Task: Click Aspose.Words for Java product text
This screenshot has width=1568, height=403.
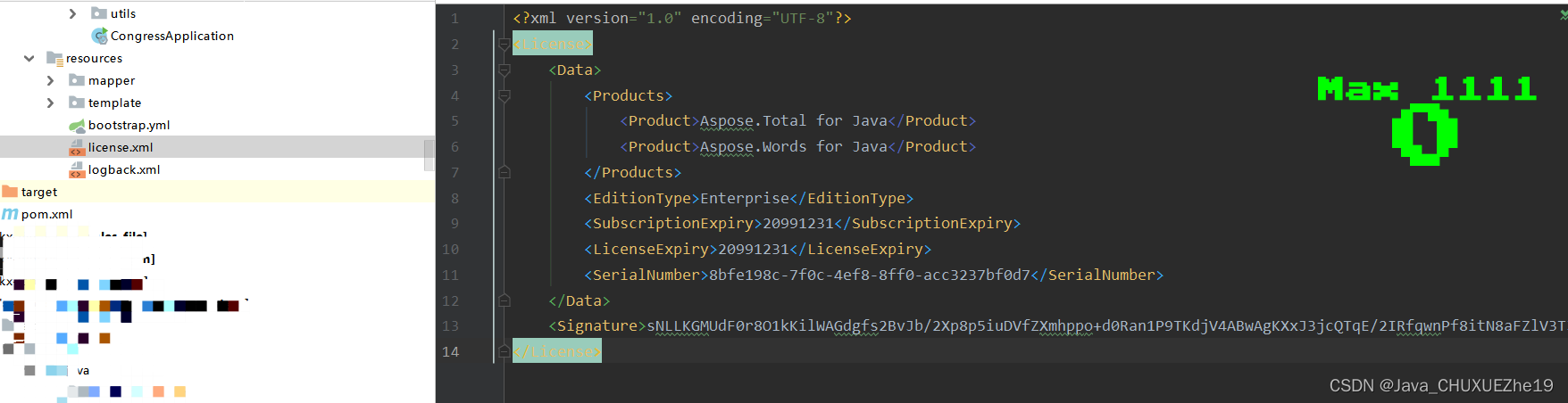Action: coord(794,147)
